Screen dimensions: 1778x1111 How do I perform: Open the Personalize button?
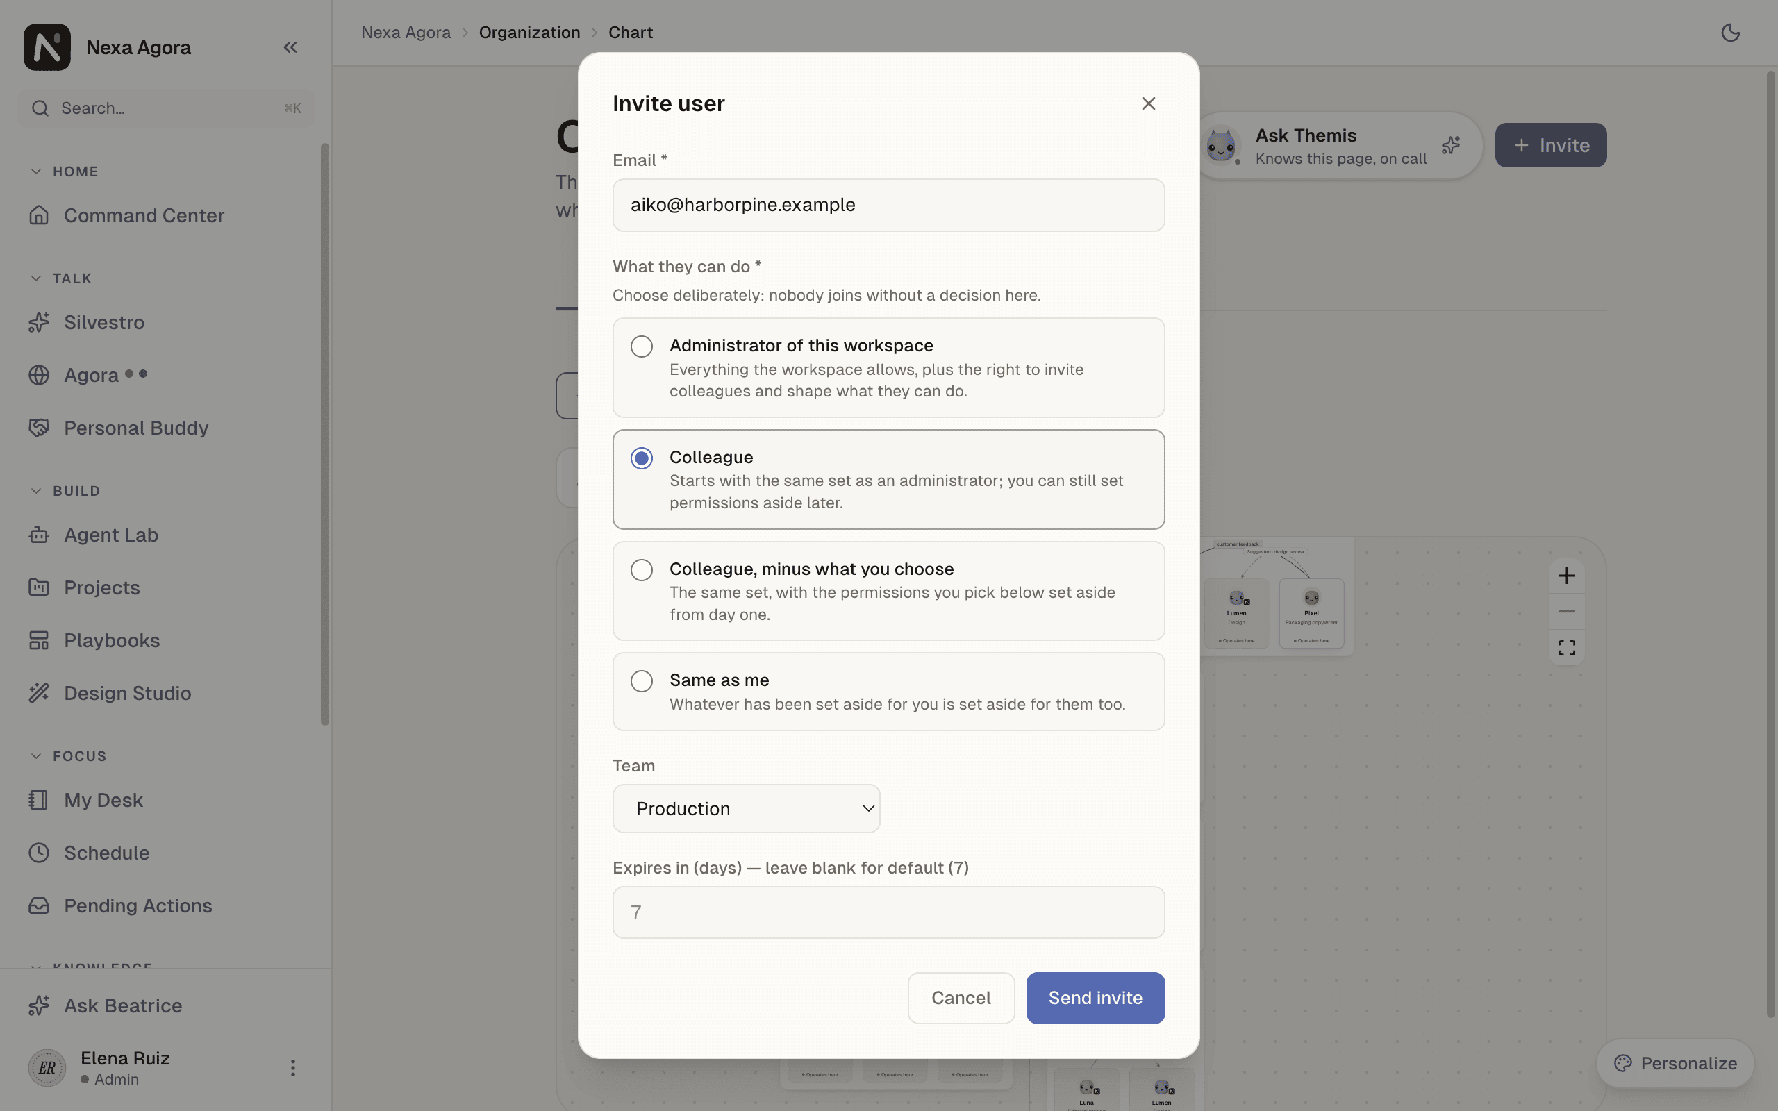(x=1675, y=1063)
